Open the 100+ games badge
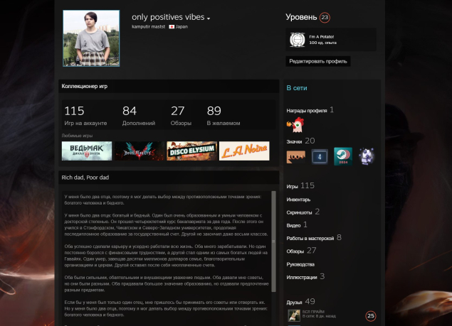This screenshot has width=452, height=326. pyautogui.click(x=296, y=156)
